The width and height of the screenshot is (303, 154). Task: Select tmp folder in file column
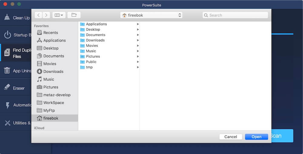[109, 67]
